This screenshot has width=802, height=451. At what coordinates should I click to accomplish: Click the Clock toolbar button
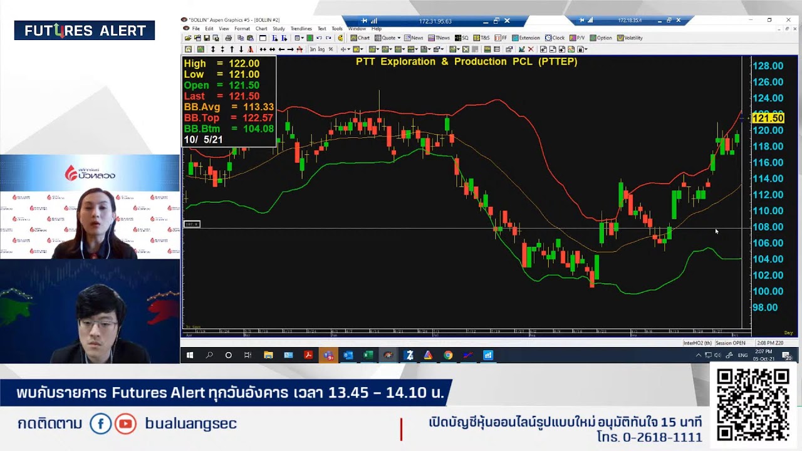pos(555,38)
